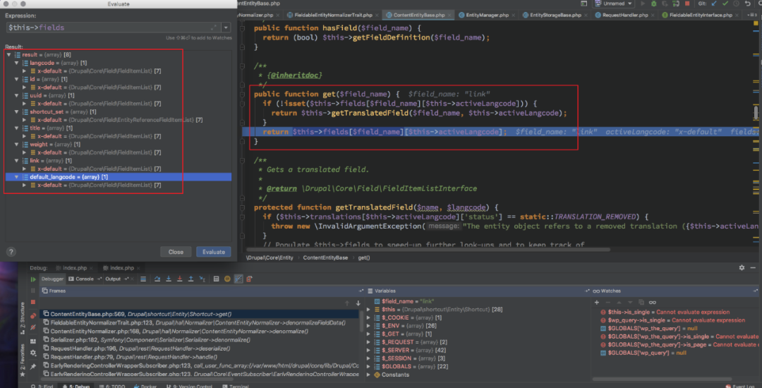
Task: Stop debugging with red square in debug sidebar
Action: point(33,302)
